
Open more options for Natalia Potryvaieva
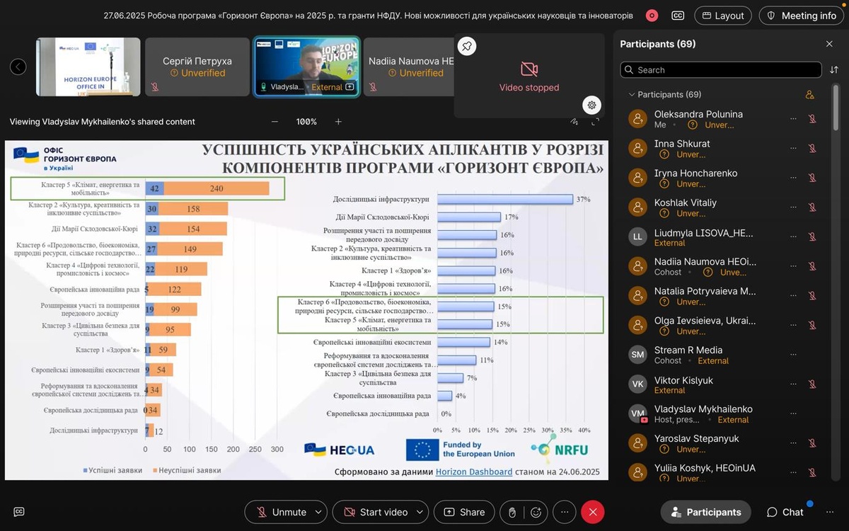tap(793, 296)
